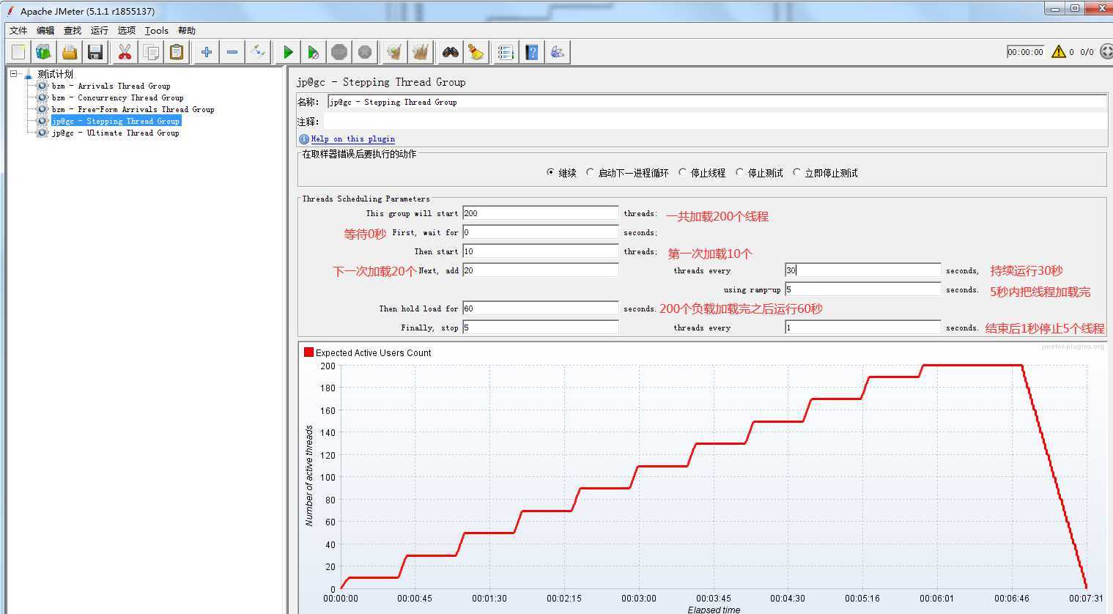Click the Expected Active Users Count legend text

tap(373, 352)
